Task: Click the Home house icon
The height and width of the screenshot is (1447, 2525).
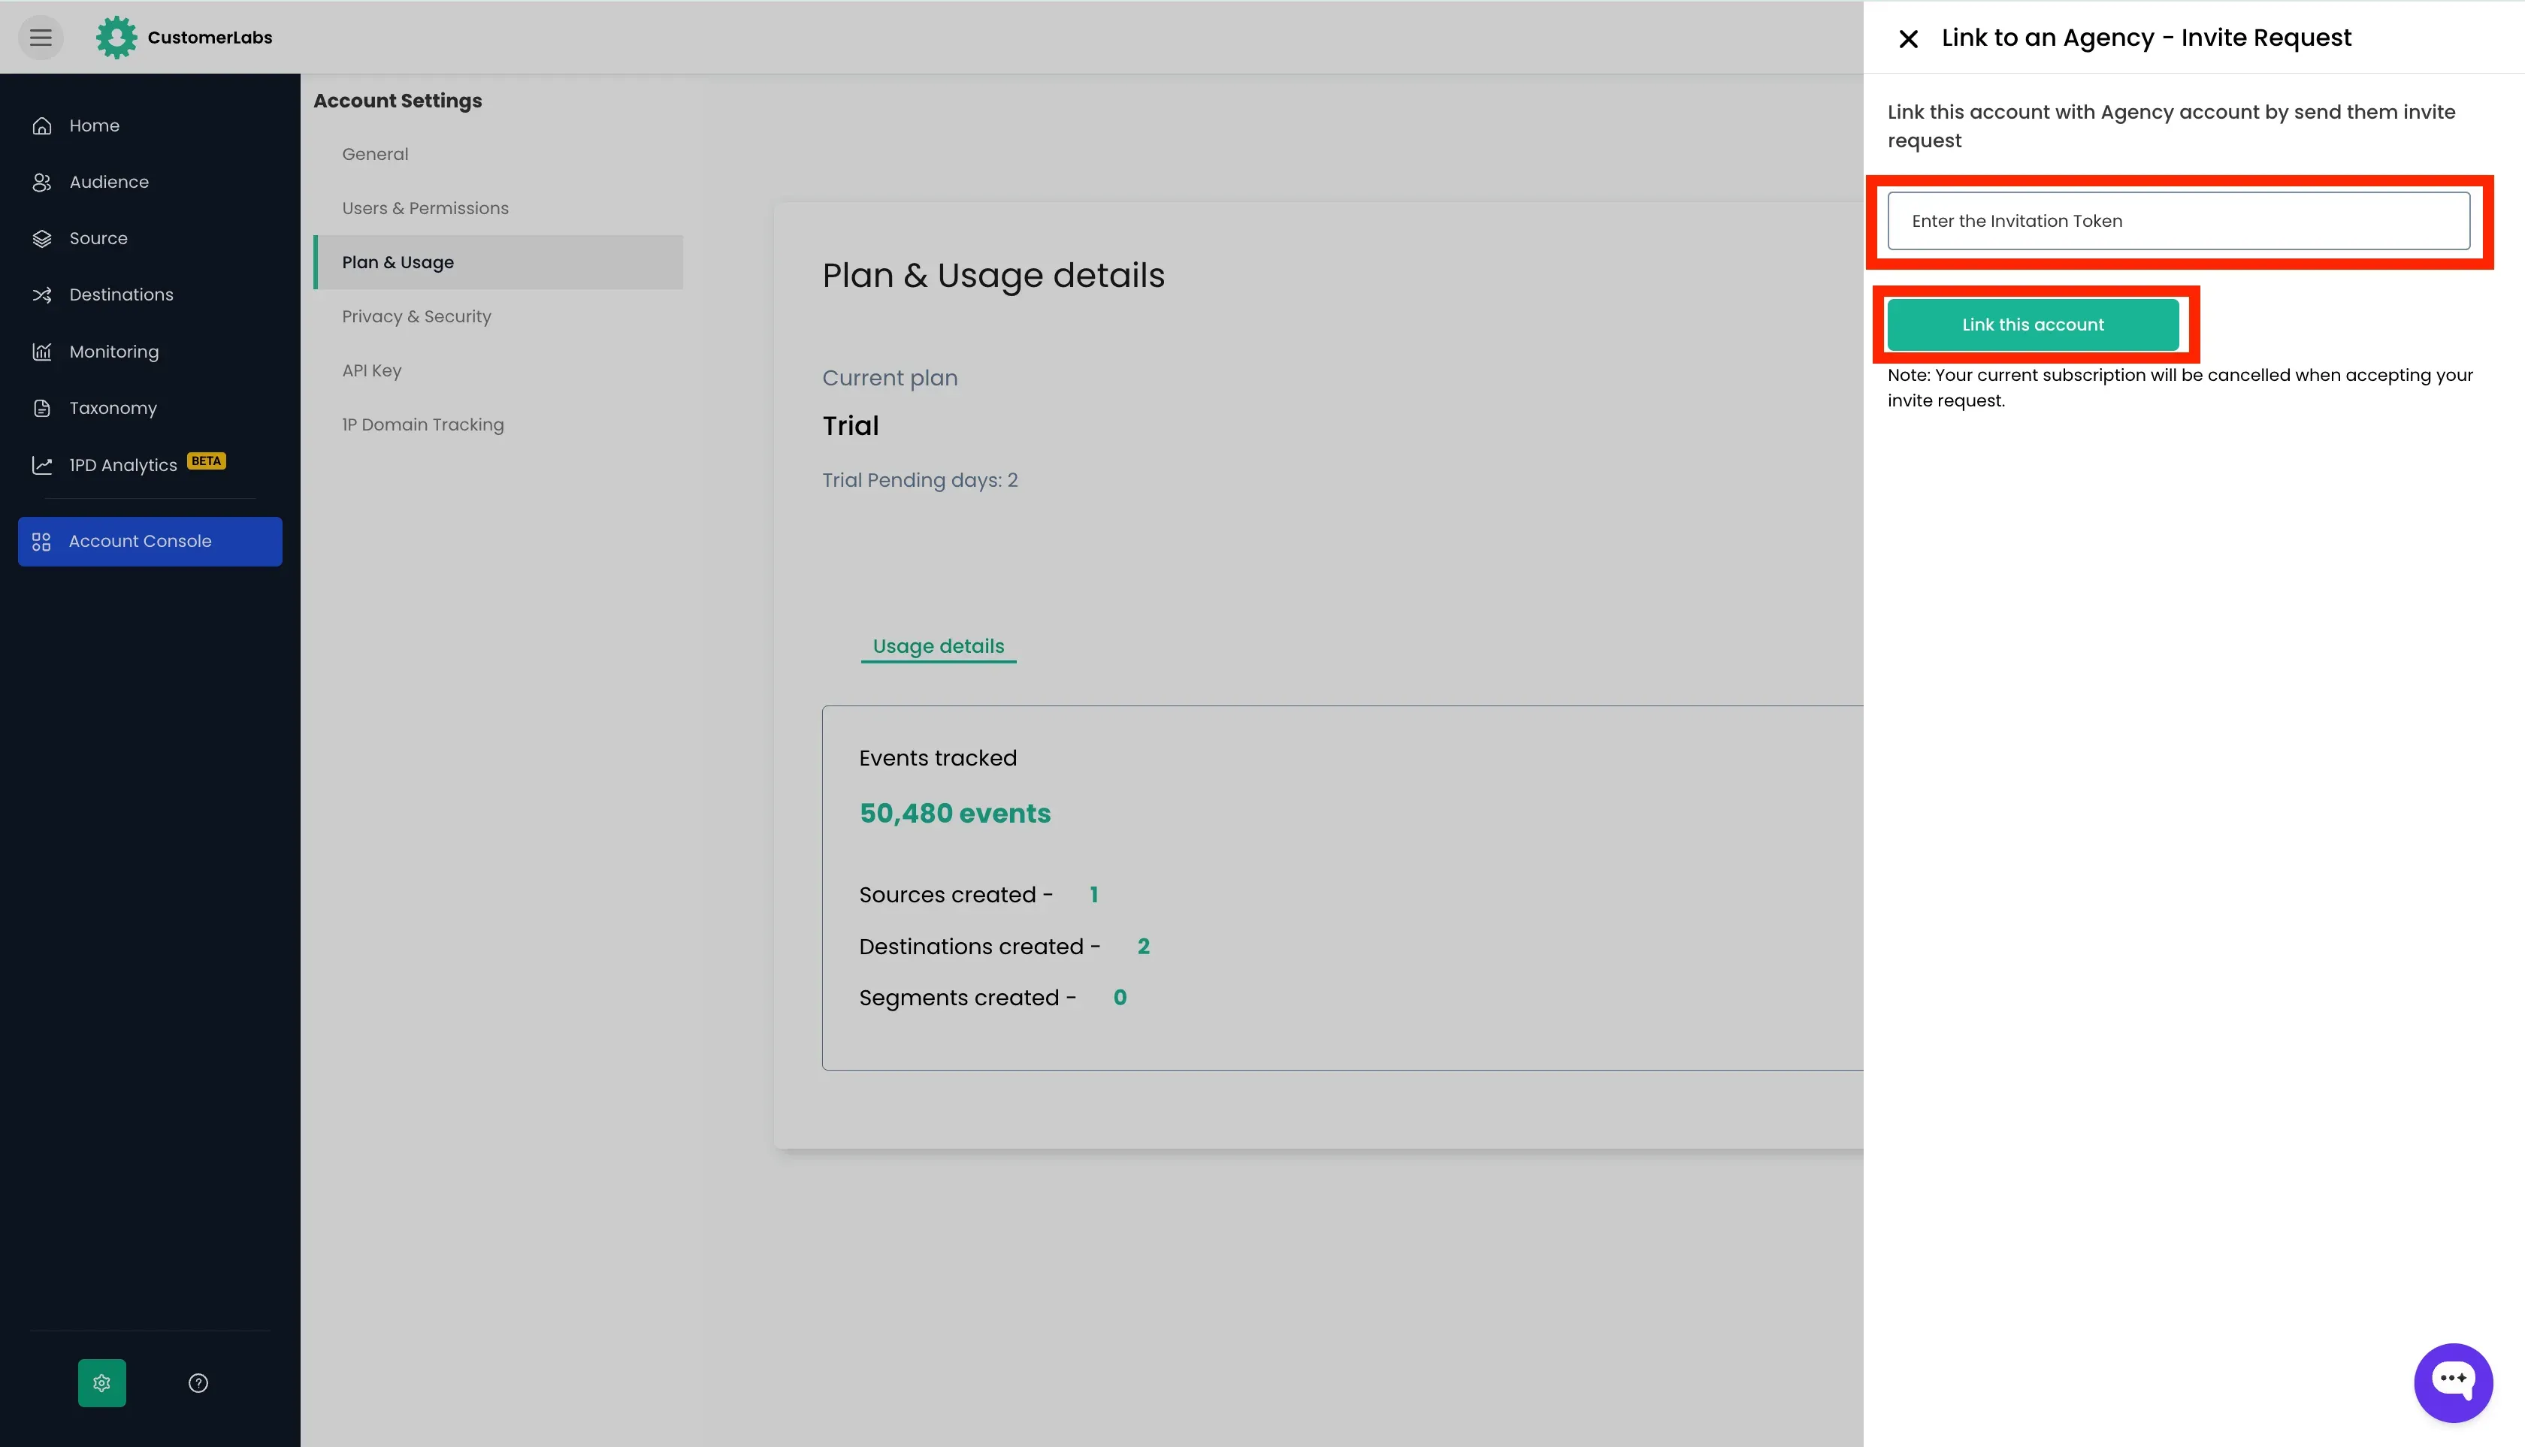Action: point(42,126)
